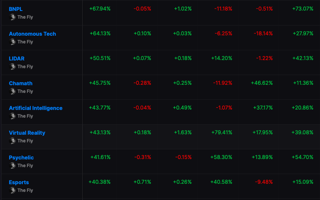
Task: Click The Fly avatar icon under LIDAR
Action: click(x=12, y=66)
